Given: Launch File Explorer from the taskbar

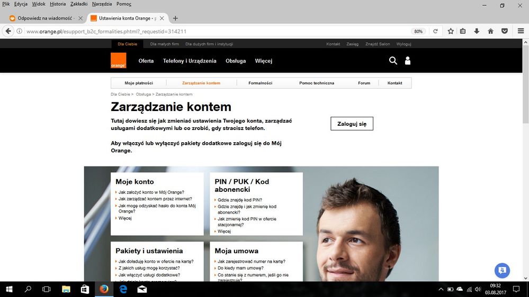Looking at the screenshot, I should tap(66, 289).
